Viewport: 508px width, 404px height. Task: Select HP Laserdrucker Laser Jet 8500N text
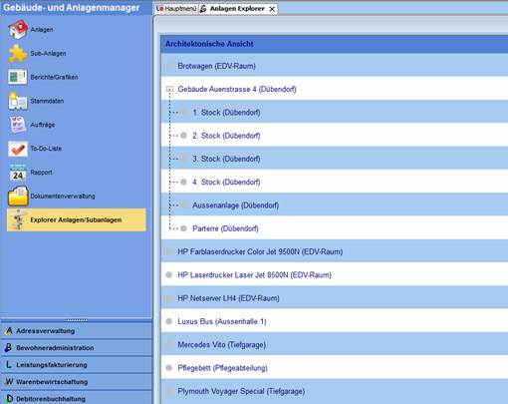pos(254,275)
